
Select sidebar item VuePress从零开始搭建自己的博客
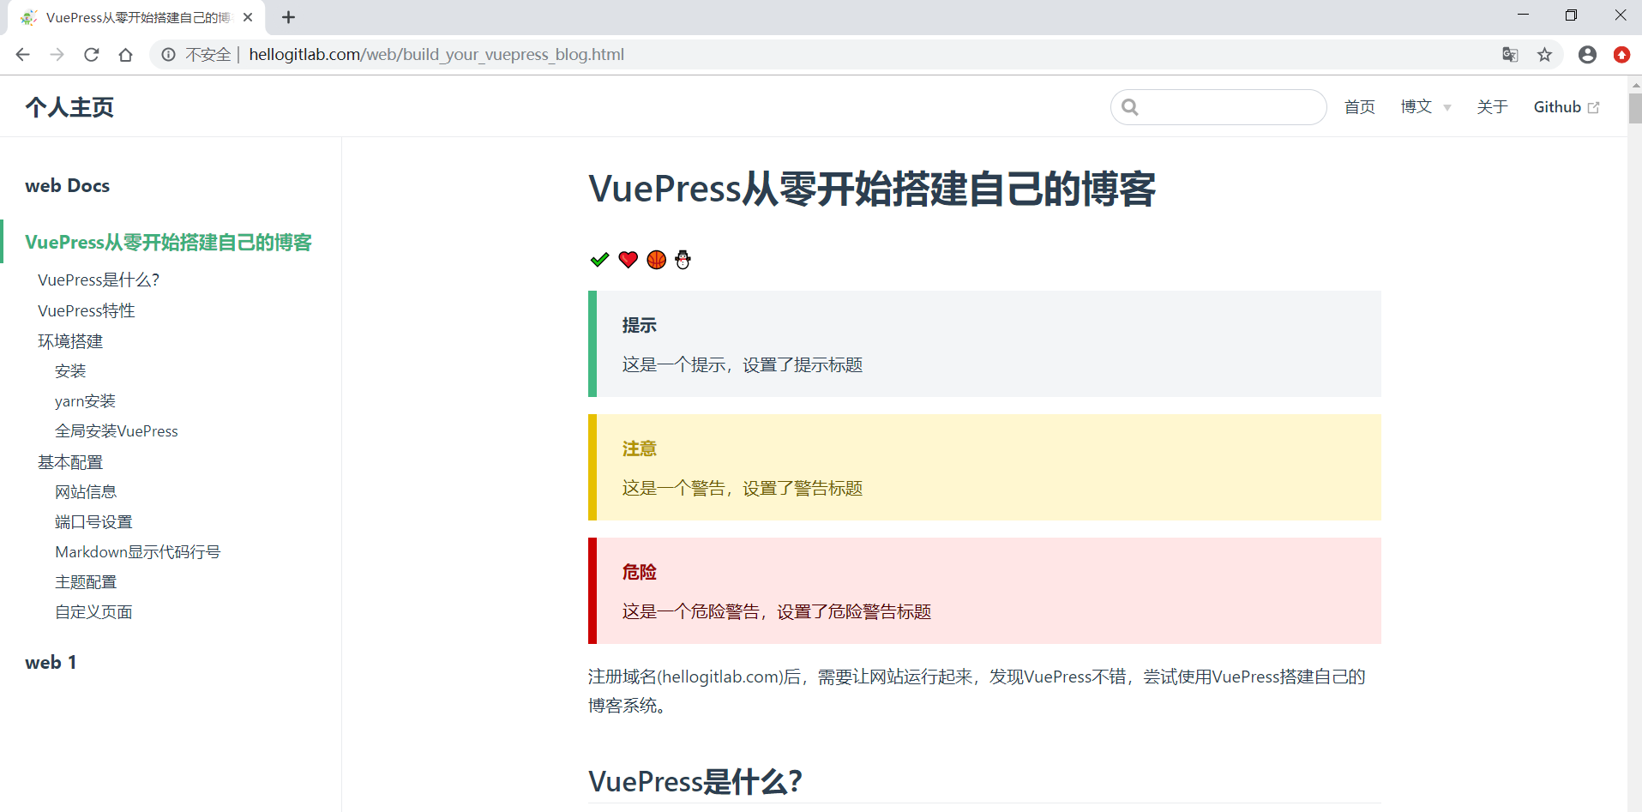pyautogui.click(x=169, y=243)
